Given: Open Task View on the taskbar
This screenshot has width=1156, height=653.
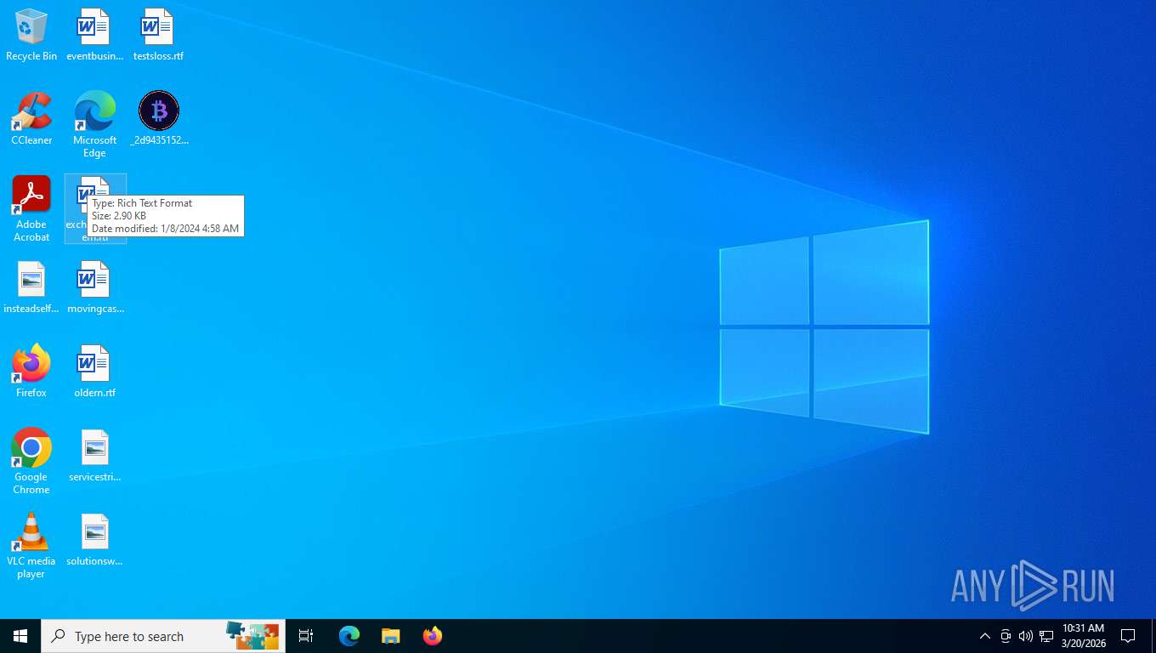Looking at the screenshot, I should point(306,636).
